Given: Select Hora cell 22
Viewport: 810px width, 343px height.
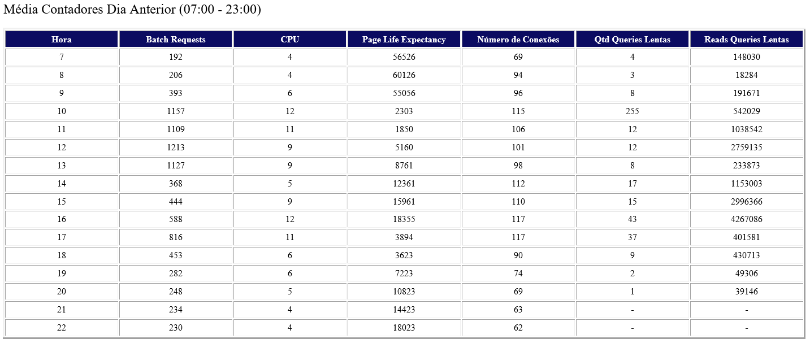Looking at the screenshot, I should pyautogui.click(x=62, y=328).
